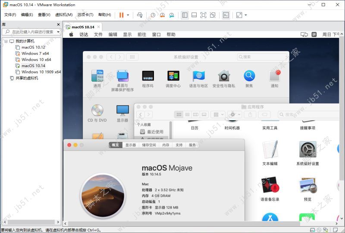Open the 访达 Finder menu

pyautogui.click(x=84, y=34)
